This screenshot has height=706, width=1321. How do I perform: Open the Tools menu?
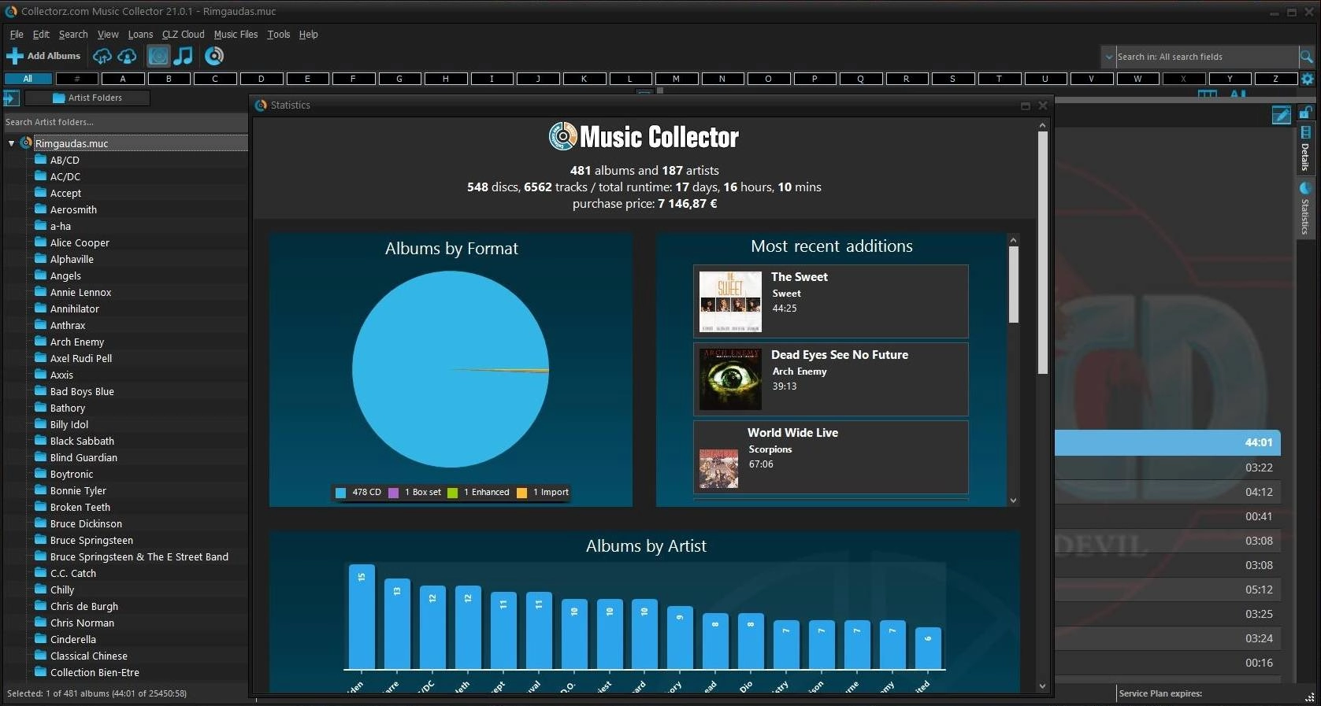(x=278, y=35)
